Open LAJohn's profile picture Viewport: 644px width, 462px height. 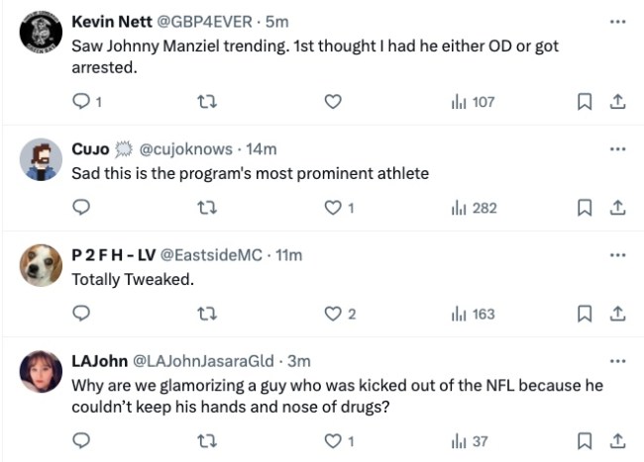point(40,371)
